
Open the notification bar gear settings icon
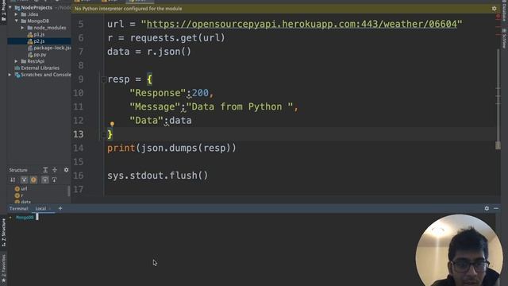point(494,9)
